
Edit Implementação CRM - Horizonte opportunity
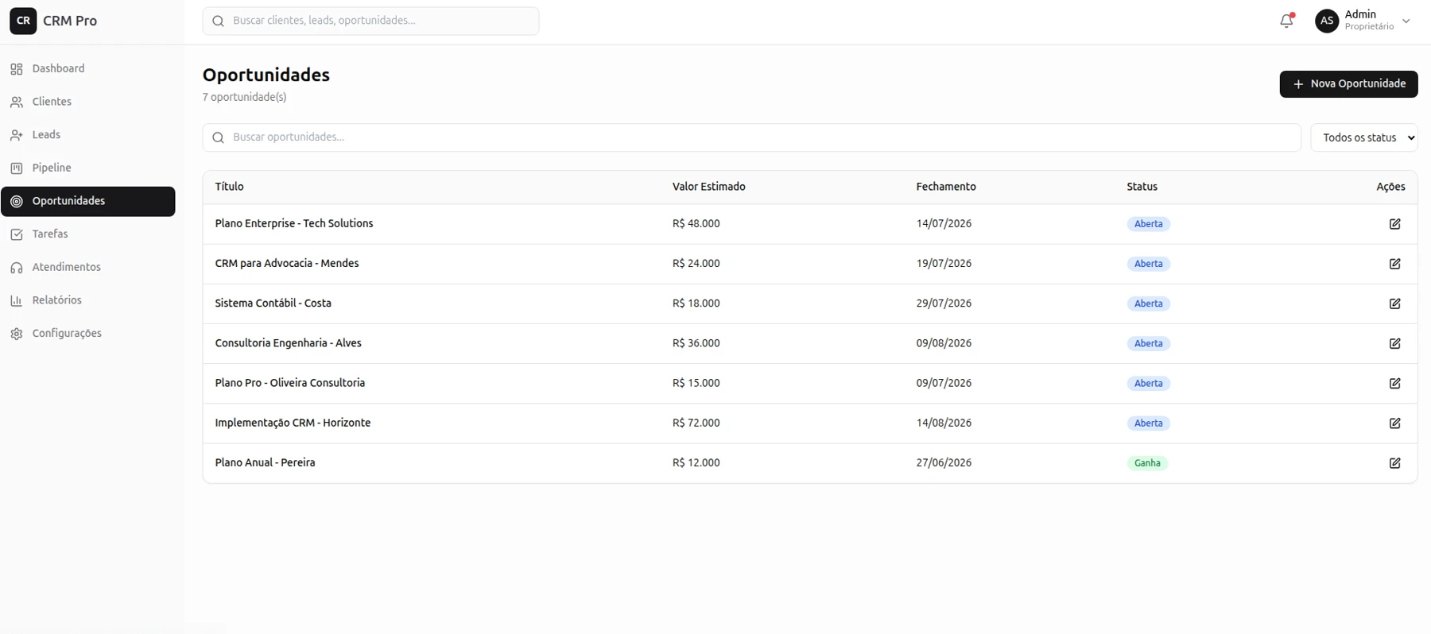[x=1394, y=423]
